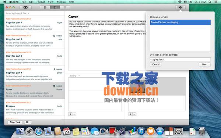This screenshot has height=138, width=221.
Task: Open the gear action menu at bottom left
Action: [x=28, y=122]
